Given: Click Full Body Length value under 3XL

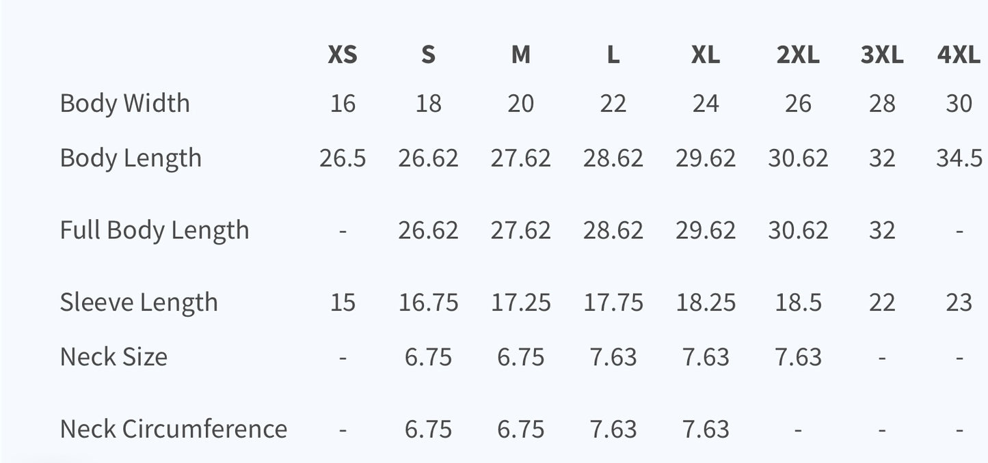Looking at the screenshot, I should pos(882,230).
